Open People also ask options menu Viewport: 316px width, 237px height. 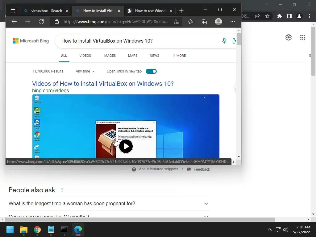pos(62,190)
